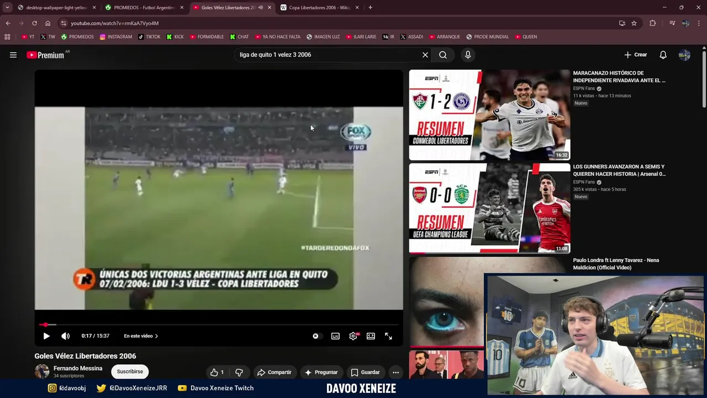Click the Compartir button

pyautogui.click(x=274, y=373)
